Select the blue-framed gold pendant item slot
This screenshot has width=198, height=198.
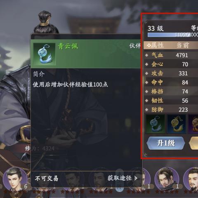click(177, 124)
